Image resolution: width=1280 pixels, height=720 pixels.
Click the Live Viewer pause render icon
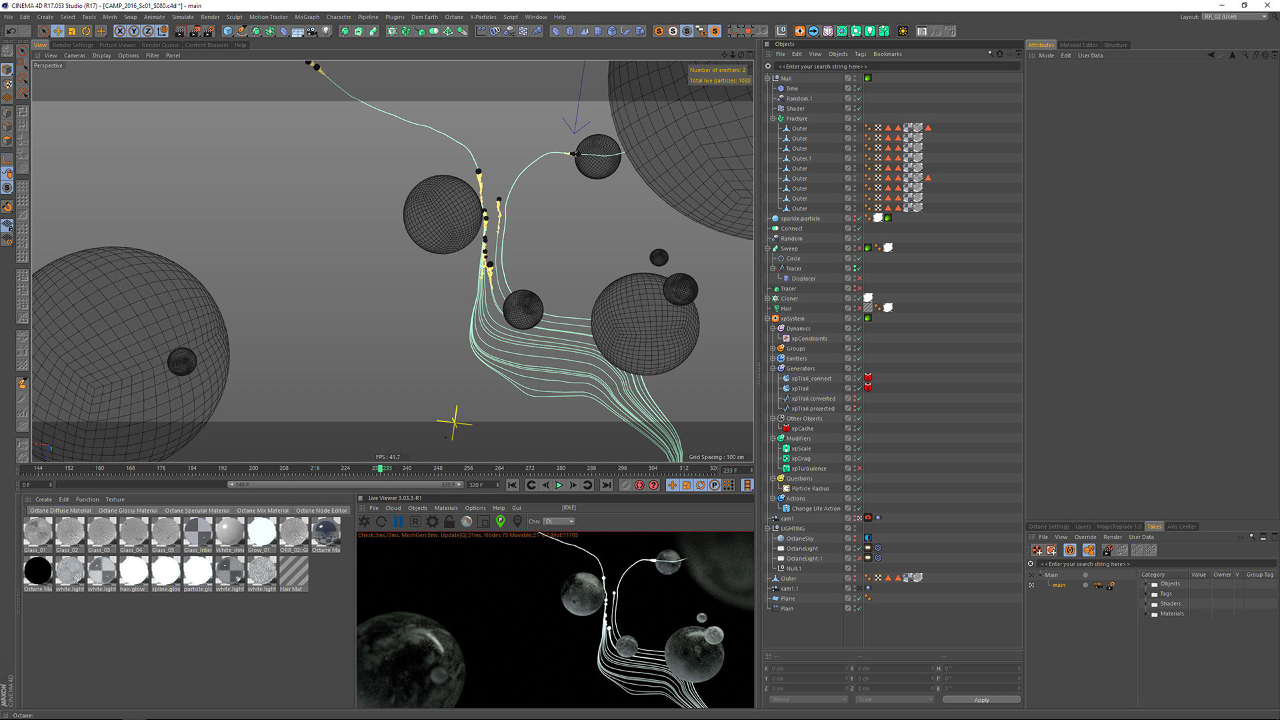pyautogui.click(x=399, y=521)
